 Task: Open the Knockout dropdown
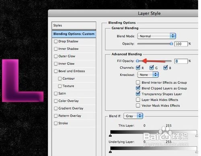pos(148,75)
